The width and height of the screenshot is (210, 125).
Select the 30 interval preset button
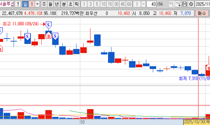point(116,4)
